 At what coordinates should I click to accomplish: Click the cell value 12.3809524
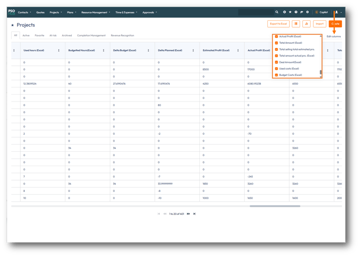[x=30, y=84]
